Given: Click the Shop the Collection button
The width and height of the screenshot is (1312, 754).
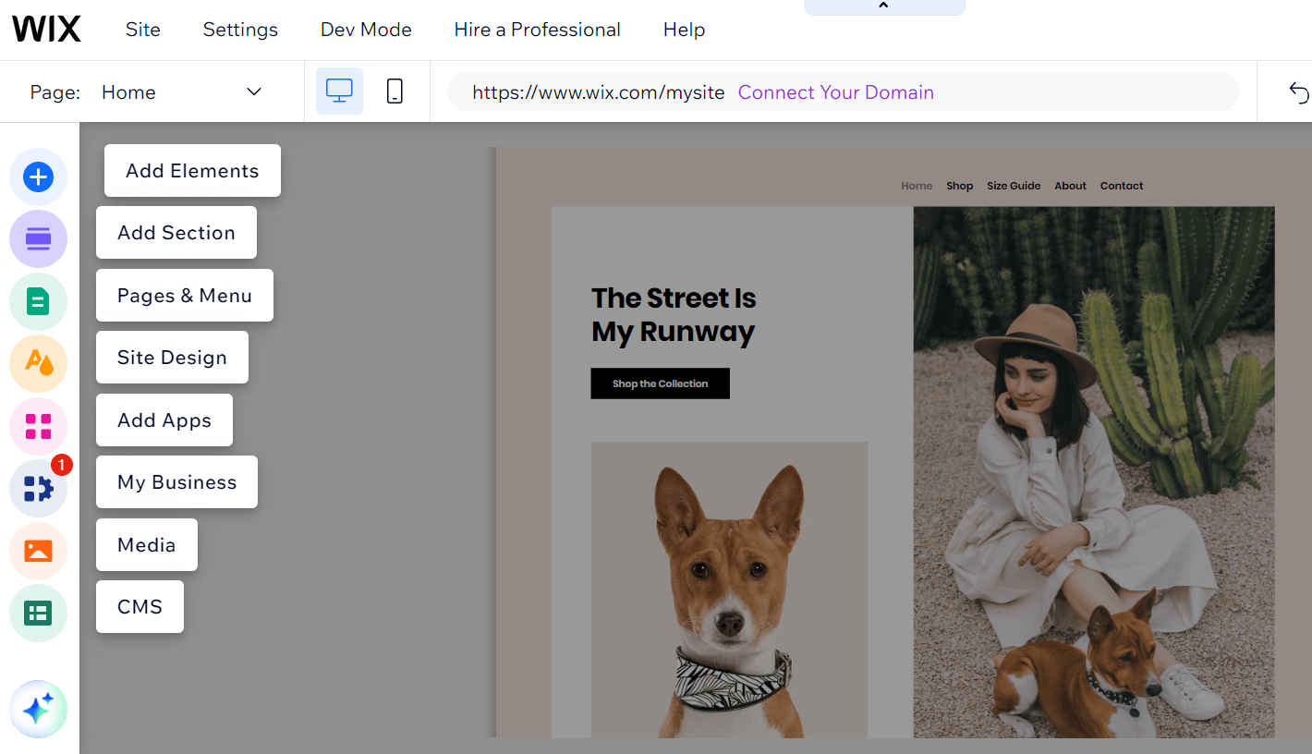Looking at the screenshot, I should click(660, 383).
